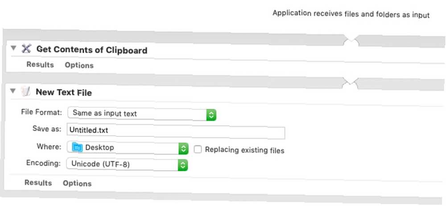The height and width of the screenshot is (206, 446).
Task: Click the Application receives files and folders text
Action: point(351,14)
